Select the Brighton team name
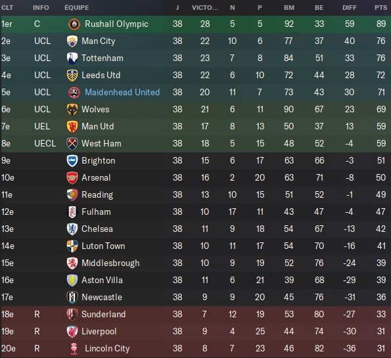 tap(99, 161)
